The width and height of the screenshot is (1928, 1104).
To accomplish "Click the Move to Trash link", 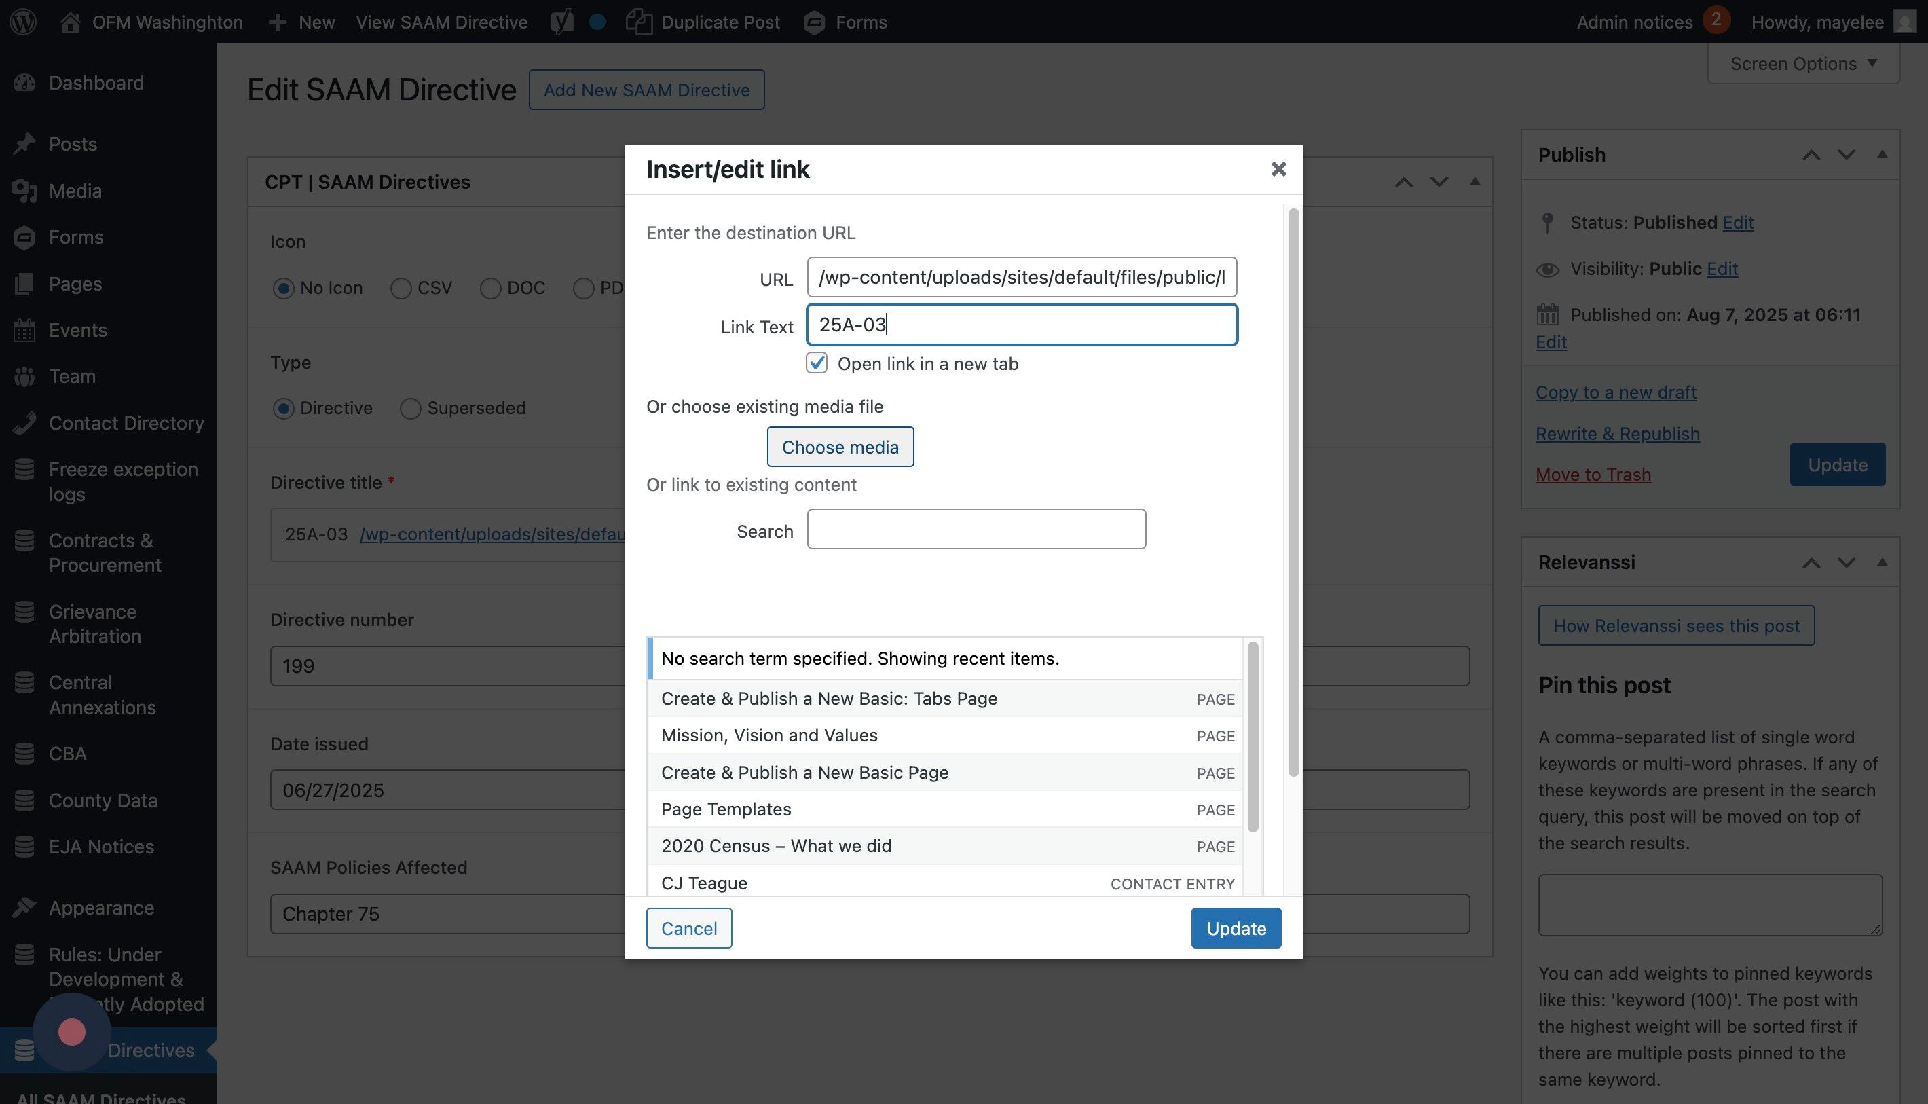I will tap(1593, 474).
